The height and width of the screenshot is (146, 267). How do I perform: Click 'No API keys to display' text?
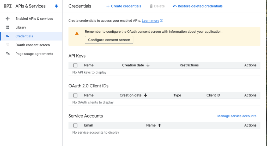pyautogui.click(x=89, y=72)
